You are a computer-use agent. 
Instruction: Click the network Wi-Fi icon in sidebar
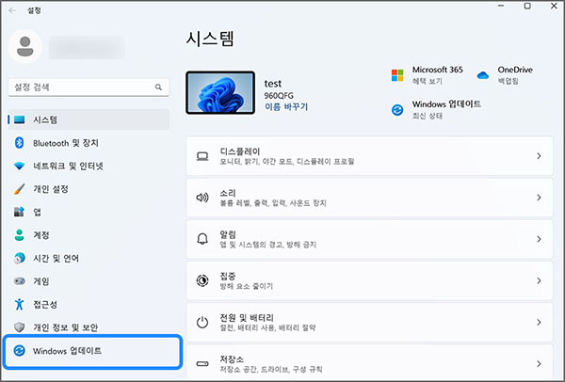click(x=20, y=166)
